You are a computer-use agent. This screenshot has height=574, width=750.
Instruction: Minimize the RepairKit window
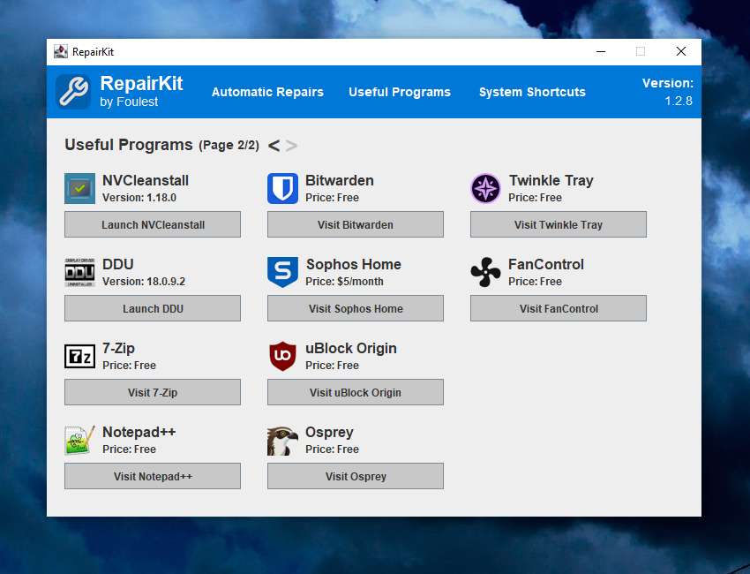coord(601,52)
